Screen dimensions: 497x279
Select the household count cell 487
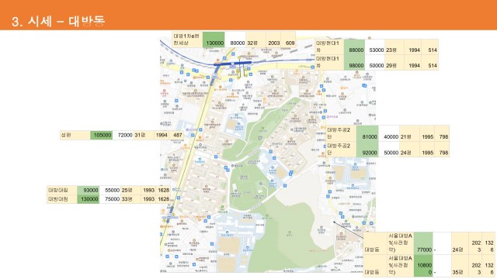pyautogui.click(x=176, y=135)
